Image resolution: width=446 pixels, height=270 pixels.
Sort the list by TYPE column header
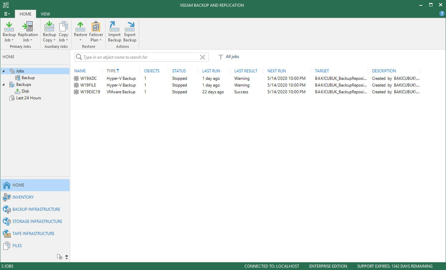click(111, 71)
